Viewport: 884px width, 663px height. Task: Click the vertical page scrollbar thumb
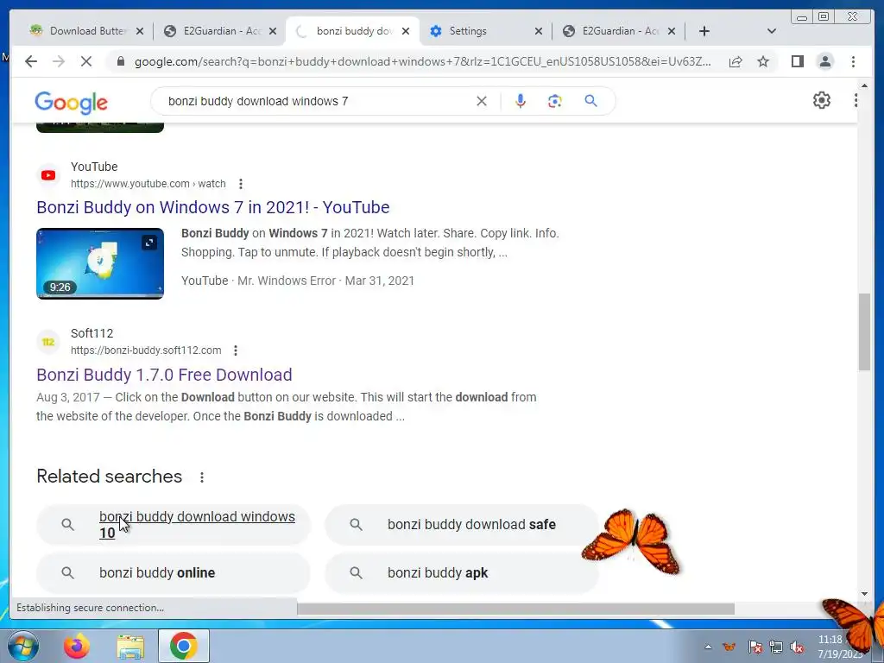(x=864, y=331)
